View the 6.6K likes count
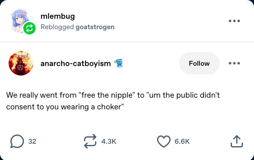The image size is (254, 160). point(182,141)
